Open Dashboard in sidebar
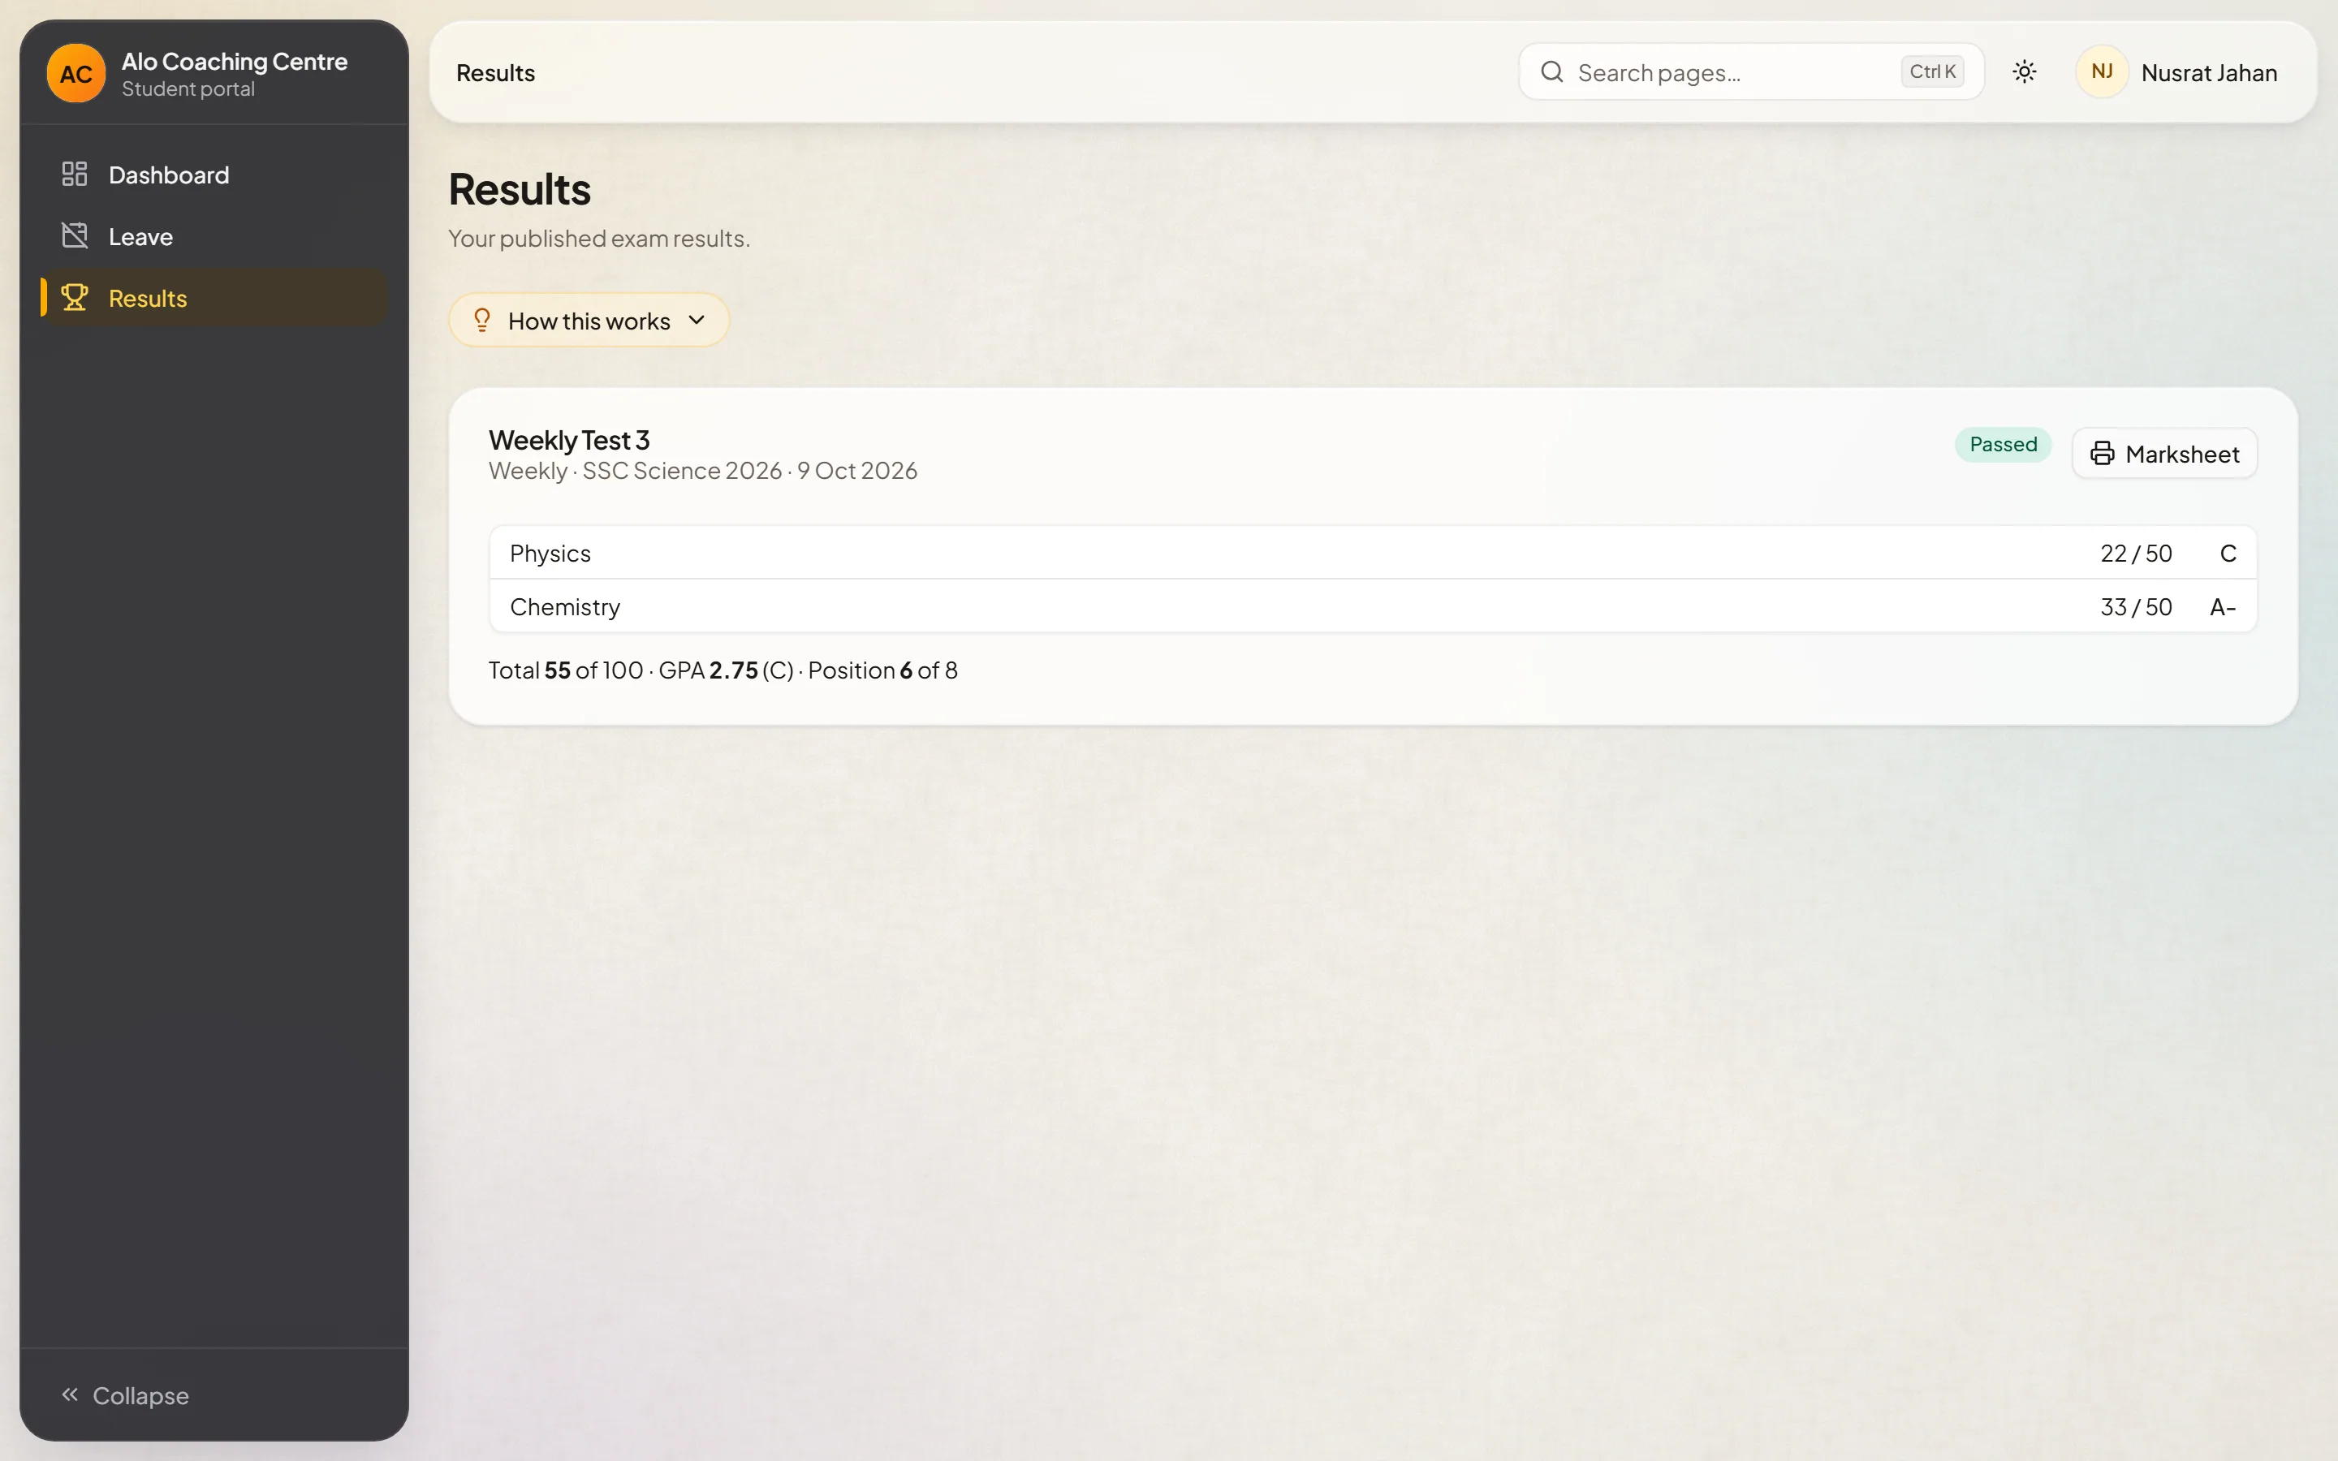 [214, 175]
